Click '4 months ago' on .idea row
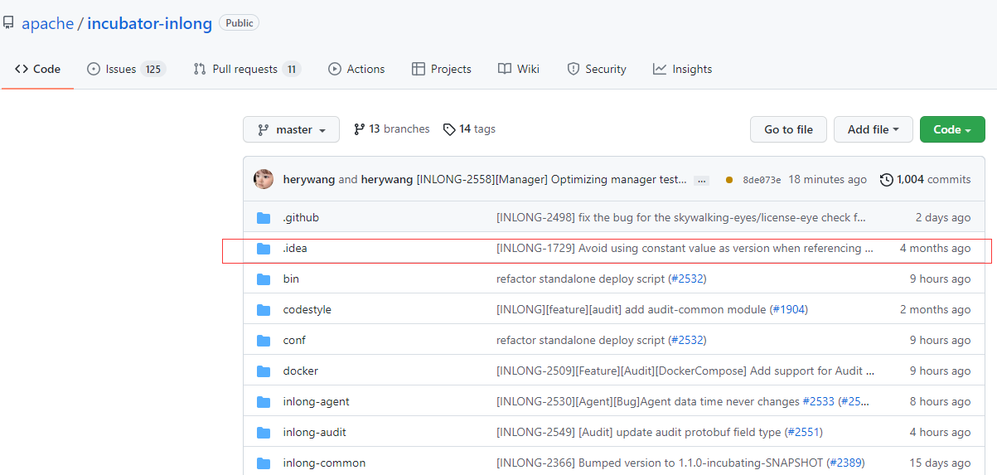997x475 pixels. click(935, 249)
